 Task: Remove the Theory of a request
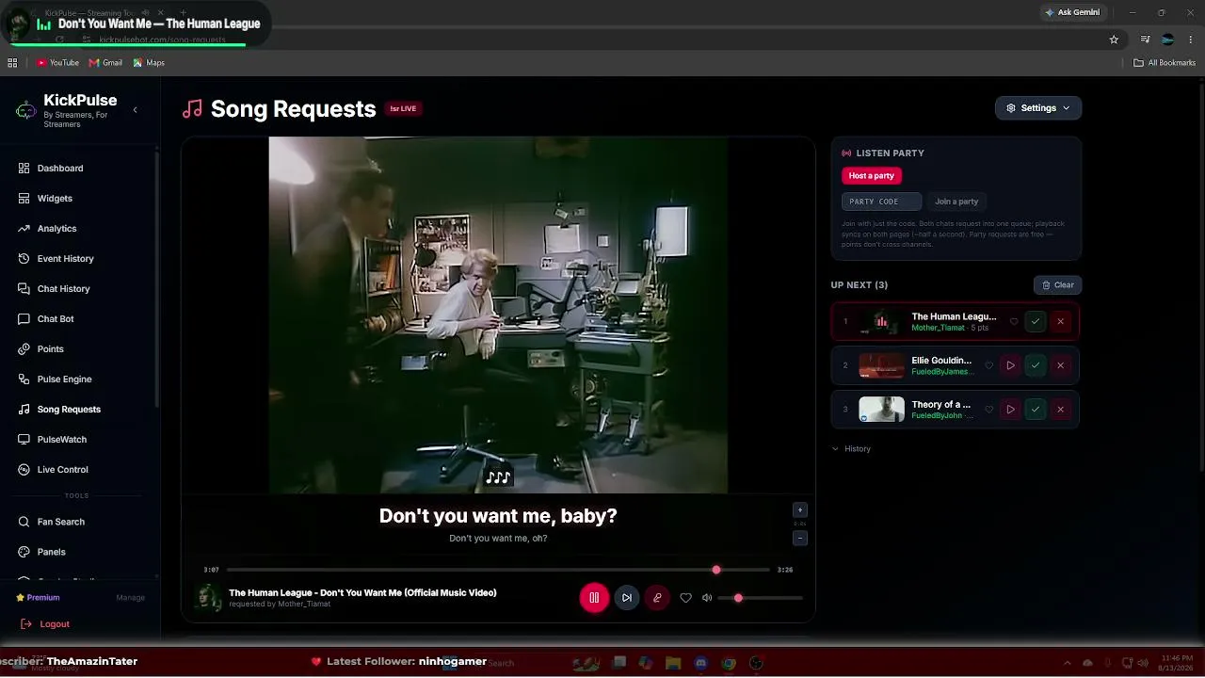pyautogui.click(x=1060, y=410)
